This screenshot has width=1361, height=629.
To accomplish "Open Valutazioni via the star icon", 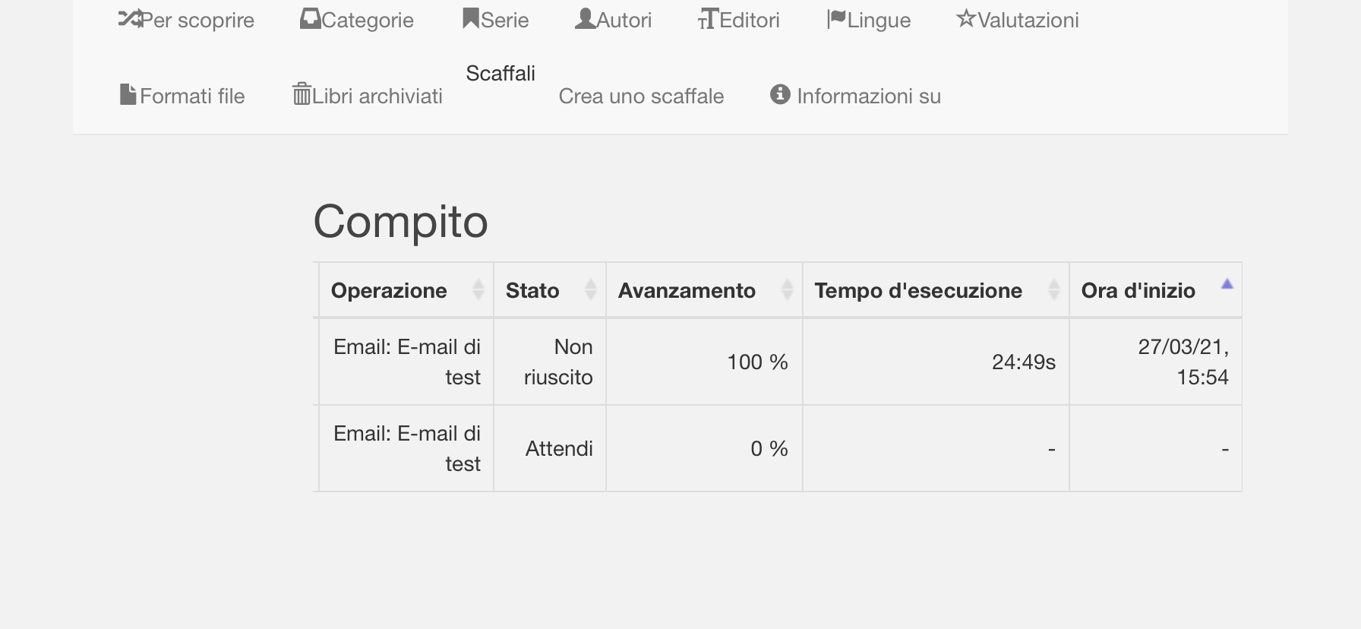I will (965, 18).
